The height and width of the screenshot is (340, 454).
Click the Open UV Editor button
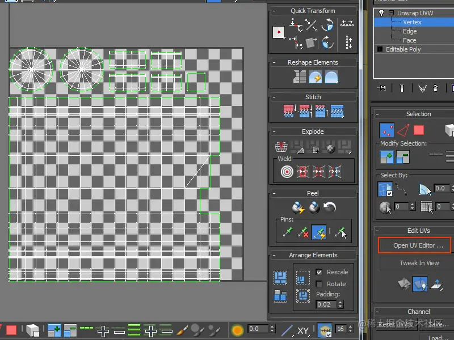click(415, 245)
